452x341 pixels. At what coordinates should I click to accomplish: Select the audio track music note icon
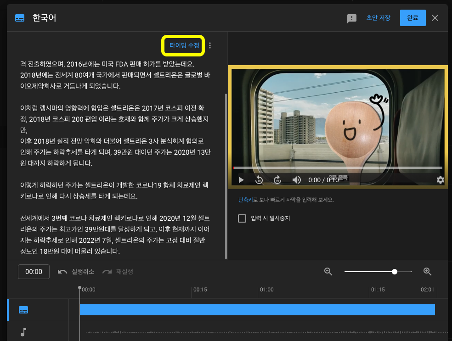(23, 332)
